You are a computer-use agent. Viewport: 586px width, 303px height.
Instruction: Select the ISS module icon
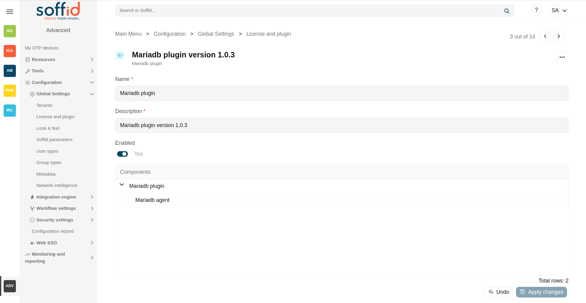[10, 31]
